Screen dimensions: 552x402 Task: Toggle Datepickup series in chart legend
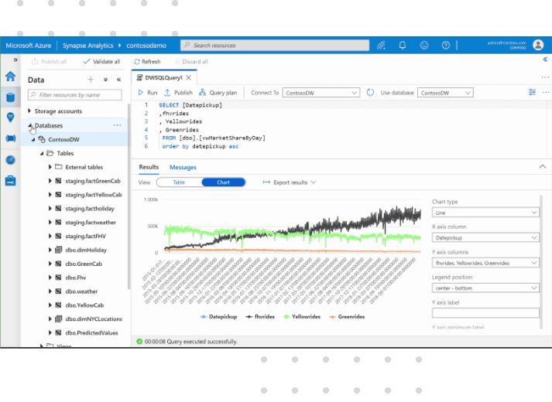[x=218, y=317]
